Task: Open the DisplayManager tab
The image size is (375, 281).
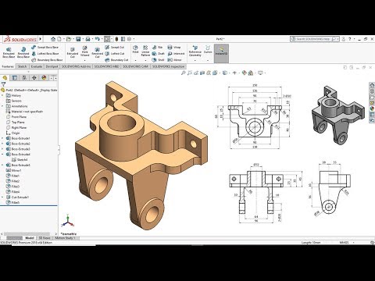Action: pos(44,77)
